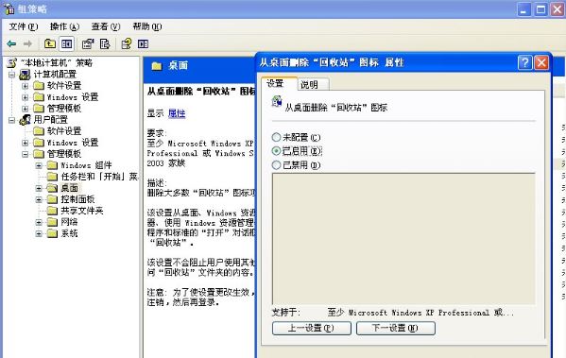566x358 pixels.
Task: Collapse 管理模板 under 用户配置
Action: 25,154
